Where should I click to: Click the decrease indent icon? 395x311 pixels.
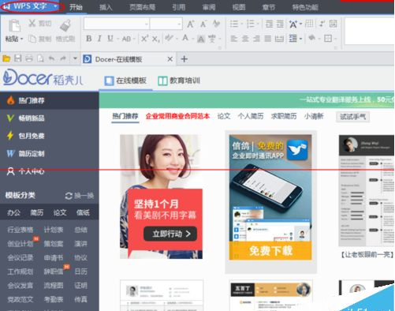[x=269, y=24]
